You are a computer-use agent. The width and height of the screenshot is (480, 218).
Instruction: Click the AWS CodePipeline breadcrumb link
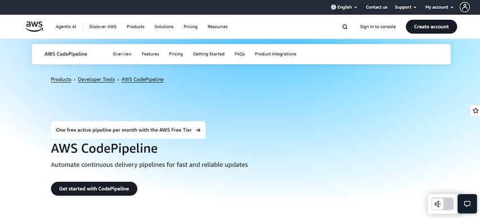143,79
